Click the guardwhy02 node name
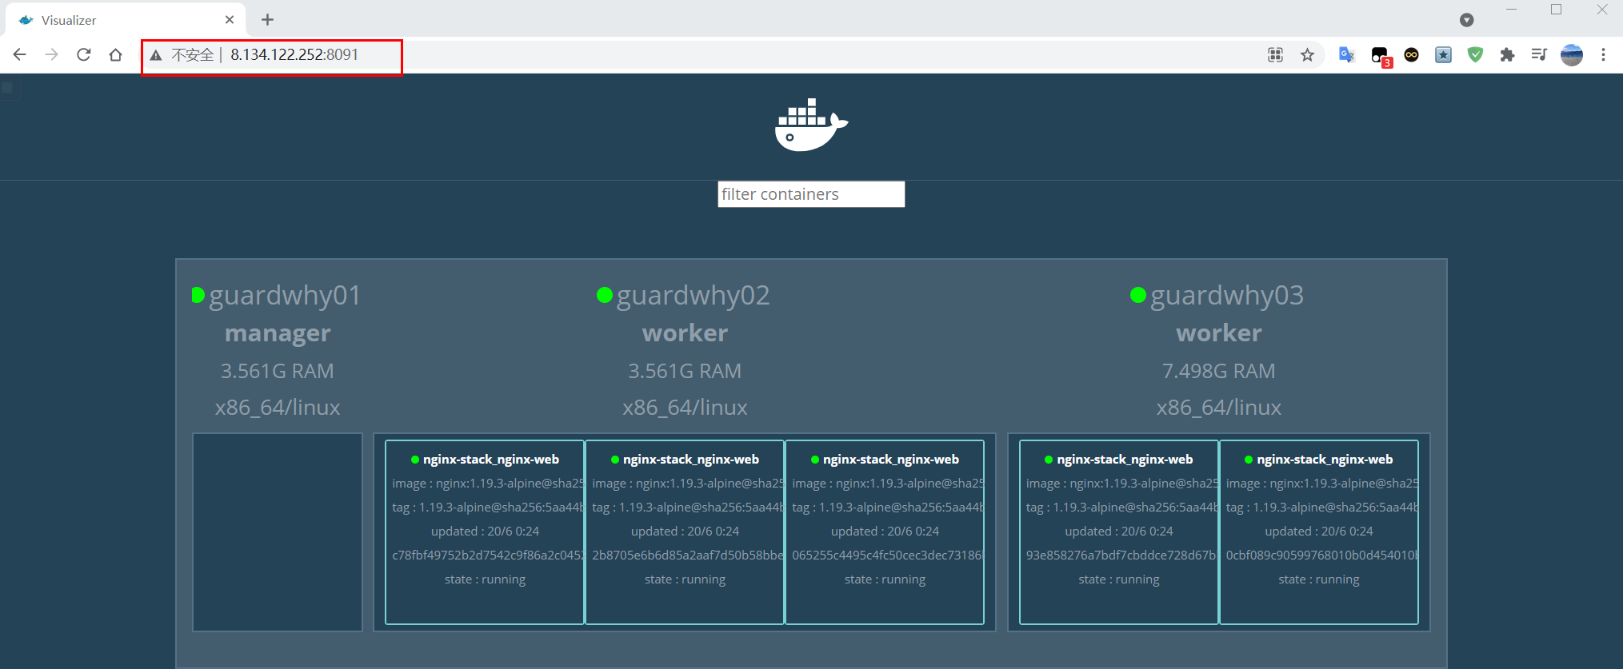This screenshot has width=1623, height=669. (x=693, y=295)
